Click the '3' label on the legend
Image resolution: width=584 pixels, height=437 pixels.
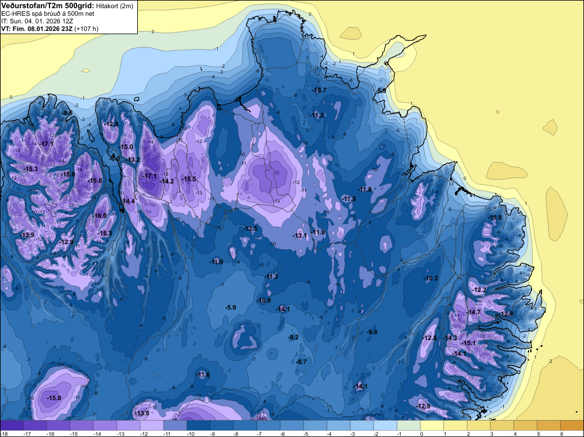(492, 433)
